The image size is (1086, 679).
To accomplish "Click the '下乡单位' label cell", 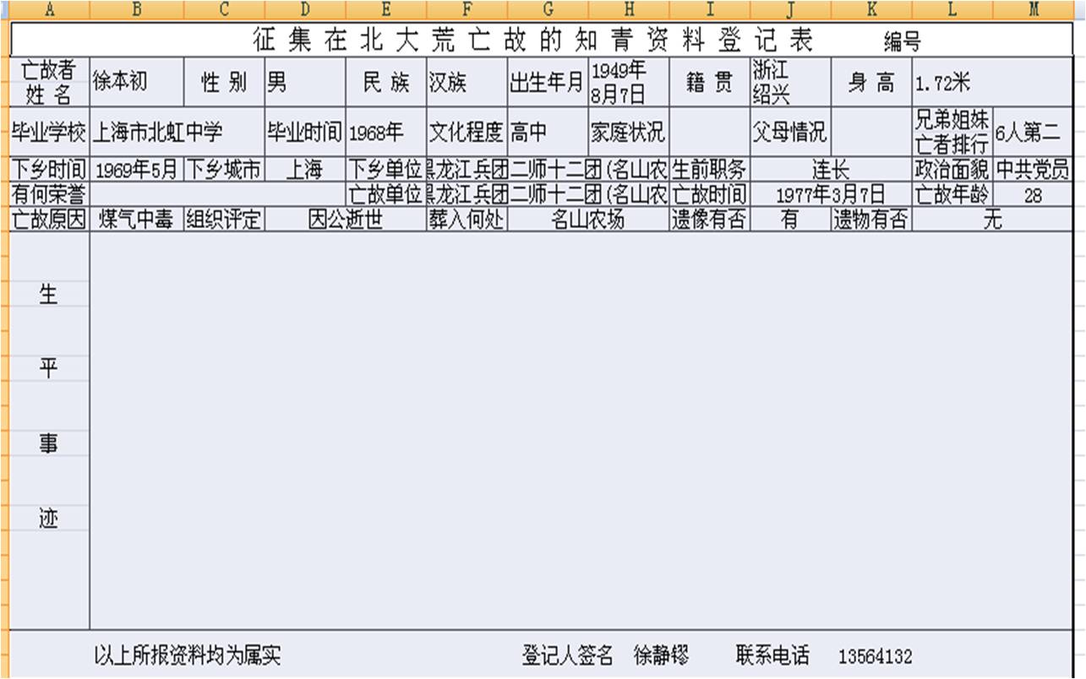I will pyautogui.click(x=386, y=169).
